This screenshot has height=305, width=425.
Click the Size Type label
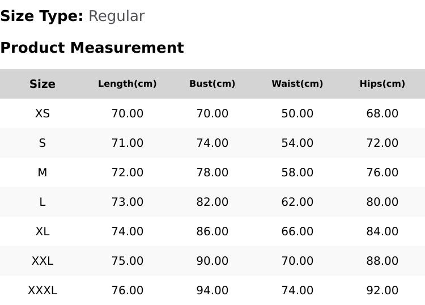[x=42, y=16]
